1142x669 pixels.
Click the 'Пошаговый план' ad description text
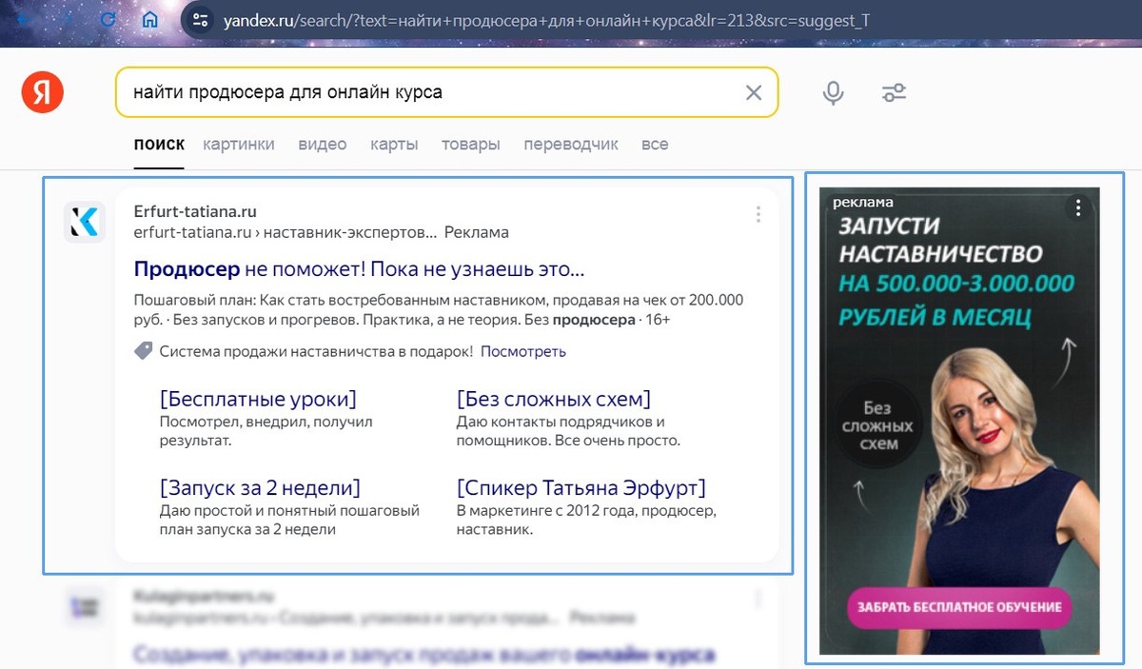click(439, 310)
